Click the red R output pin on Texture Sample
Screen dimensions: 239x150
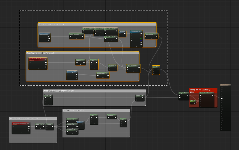141,36
